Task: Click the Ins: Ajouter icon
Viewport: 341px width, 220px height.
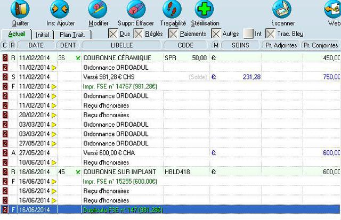Action: (59, 10)
